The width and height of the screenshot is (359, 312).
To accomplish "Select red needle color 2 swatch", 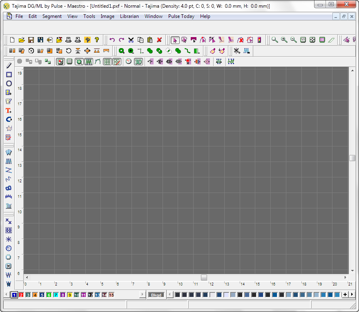I will 21,295.
